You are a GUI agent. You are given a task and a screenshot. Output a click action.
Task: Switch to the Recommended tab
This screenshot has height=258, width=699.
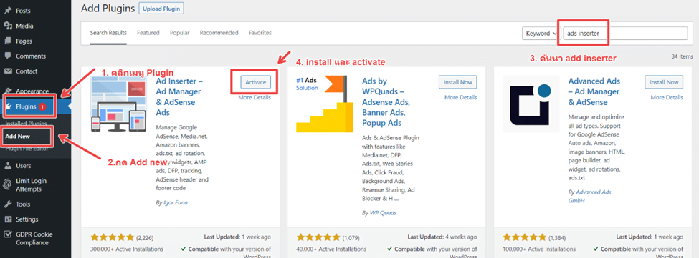219,33
